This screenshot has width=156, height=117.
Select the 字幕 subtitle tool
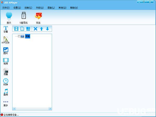tap(6, 29)
